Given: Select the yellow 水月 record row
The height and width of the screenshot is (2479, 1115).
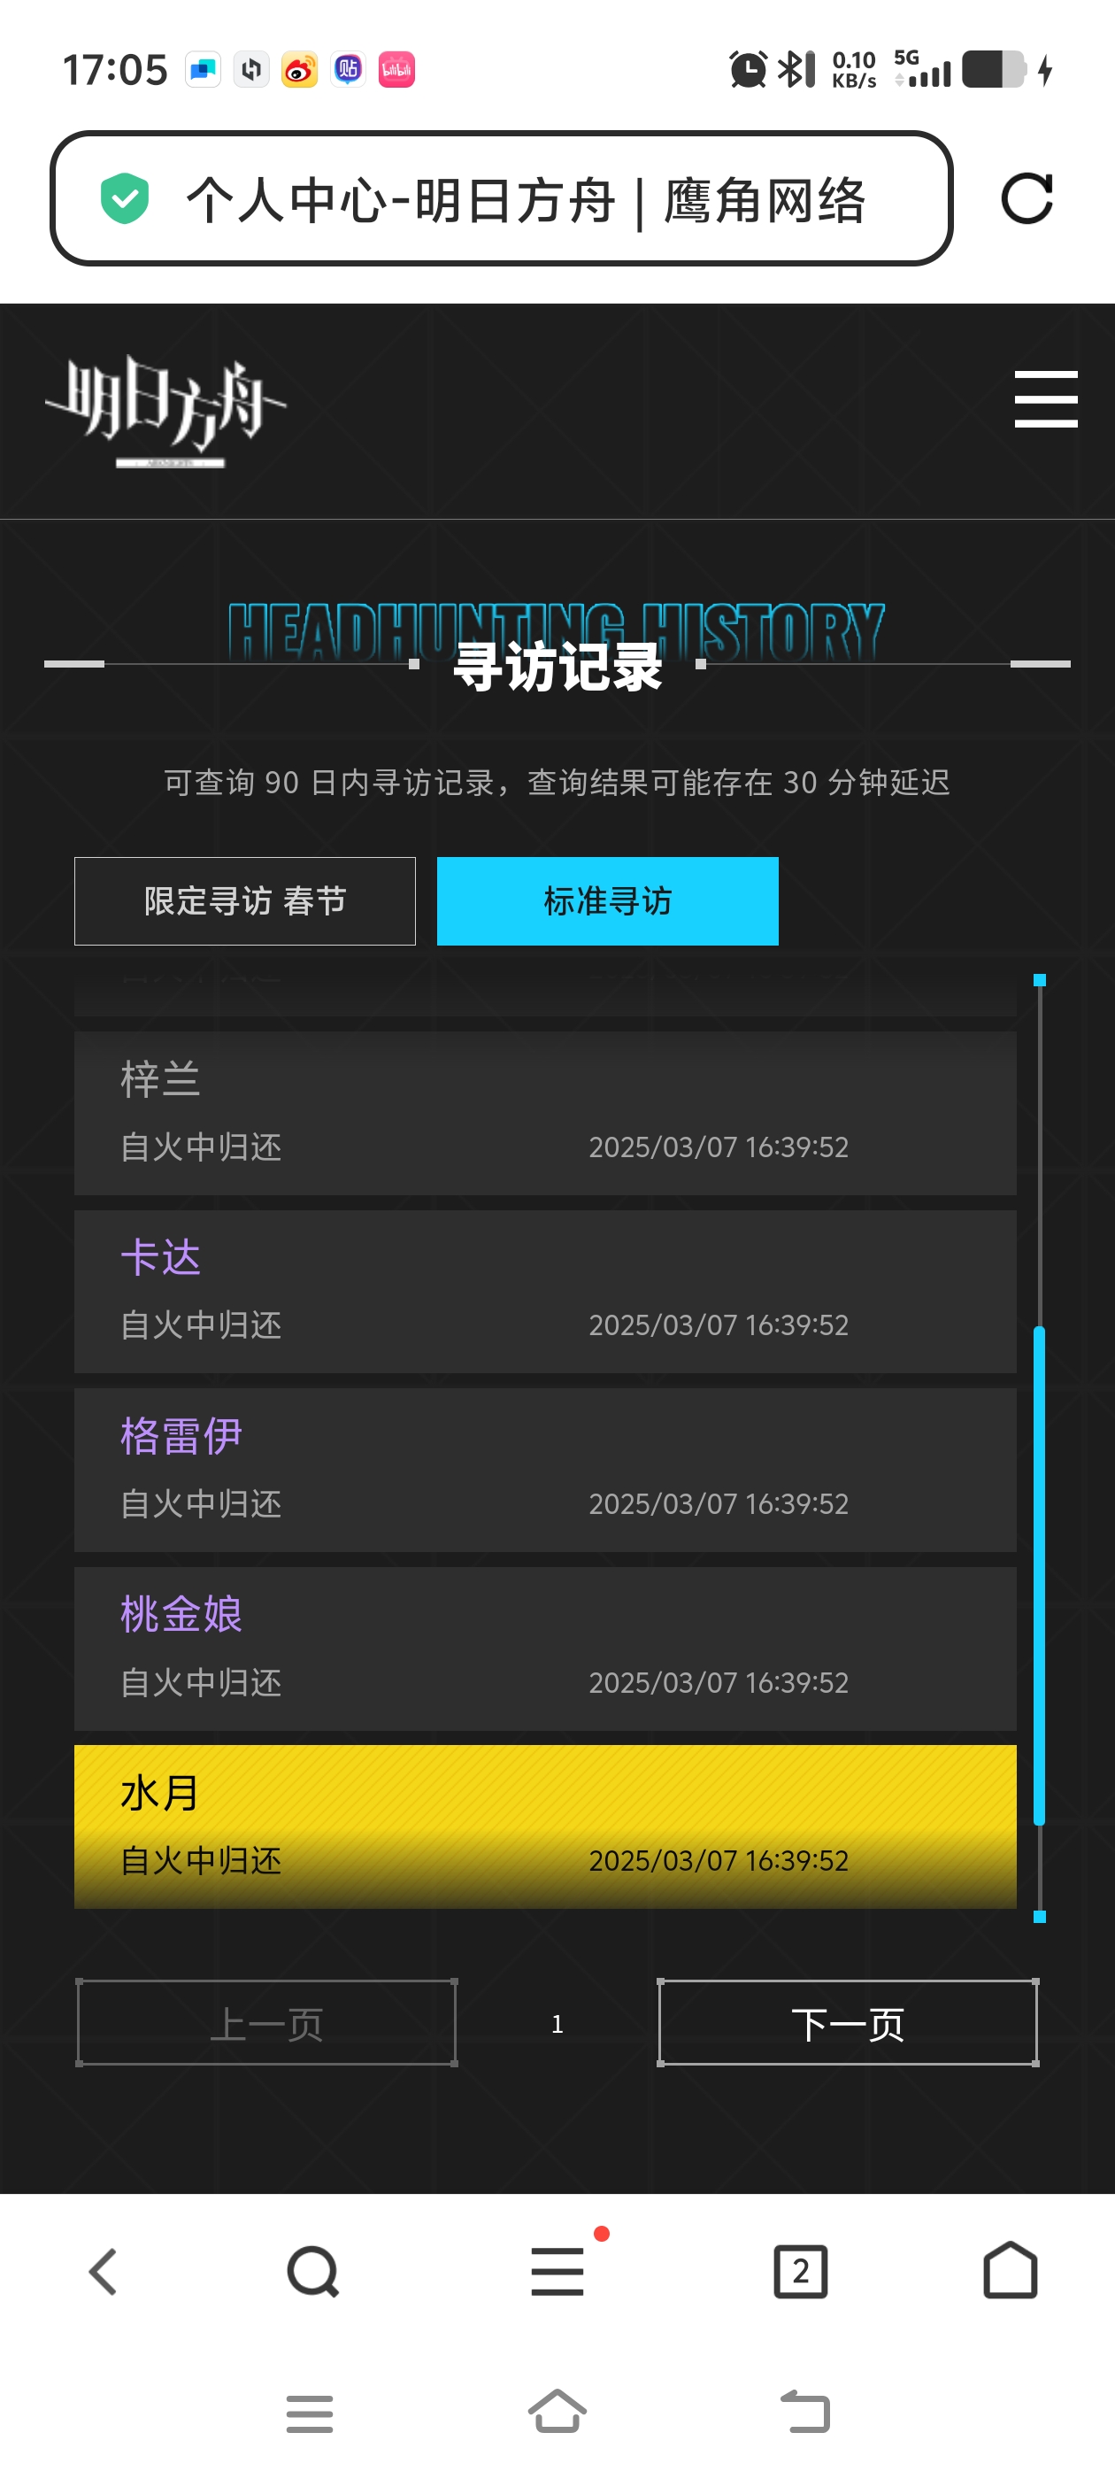Looking at the screenshot, I should click(x=545, y=1826).
